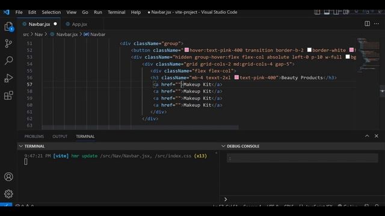Image resolution: width=385 pixels, height=216 pixels.
Task: Click Nav folder in the breadcrumb
Action: pos(38,35)
